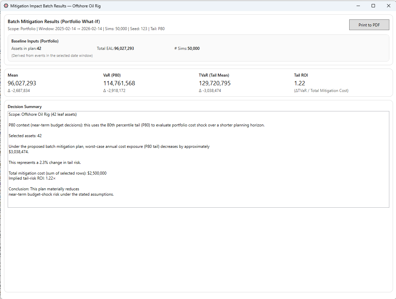
Task: Maximize the Mitigation Impact window
Action: 373,6
